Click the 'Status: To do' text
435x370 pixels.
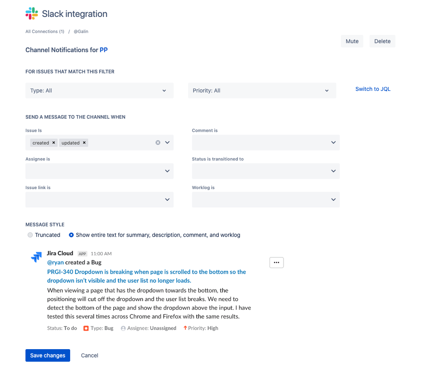click(62, 328)
